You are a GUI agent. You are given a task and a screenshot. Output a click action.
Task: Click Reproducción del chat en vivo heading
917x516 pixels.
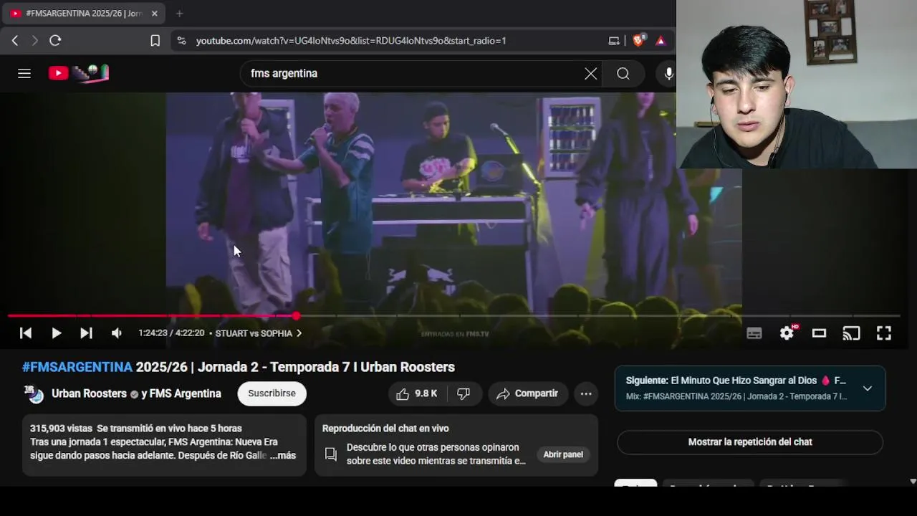(x=385, y=429)
